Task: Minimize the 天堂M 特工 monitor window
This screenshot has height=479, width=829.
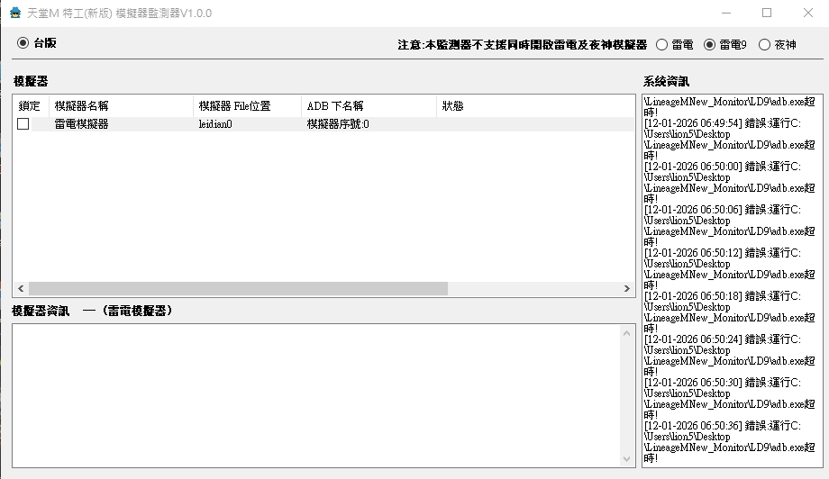Action: point(725,14)
